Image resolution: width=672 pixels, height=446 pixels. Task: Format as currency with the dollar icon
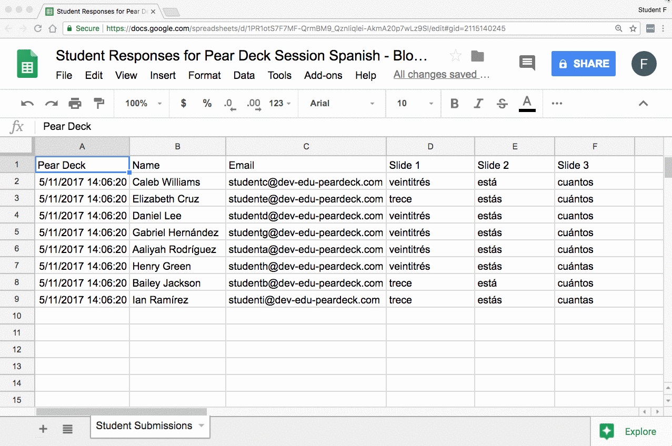183,104
